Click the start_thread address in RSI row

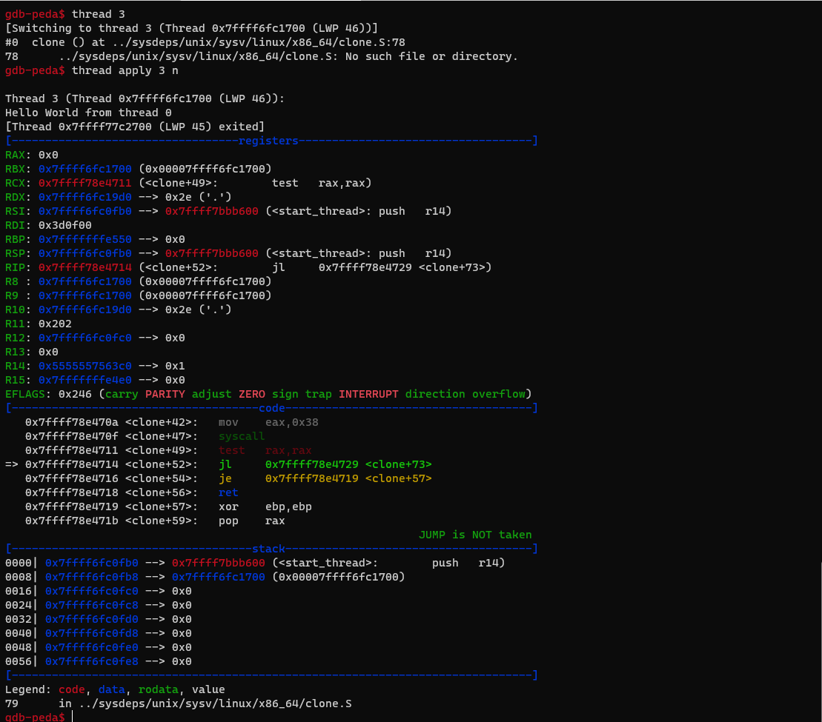(212, 212)
